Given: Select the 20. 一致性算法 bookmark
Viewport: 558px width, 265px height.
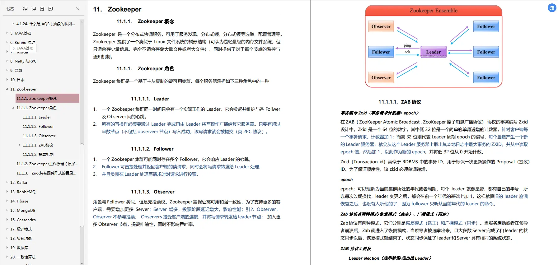Looking at the screenshot, I should (x=23, y=257).
